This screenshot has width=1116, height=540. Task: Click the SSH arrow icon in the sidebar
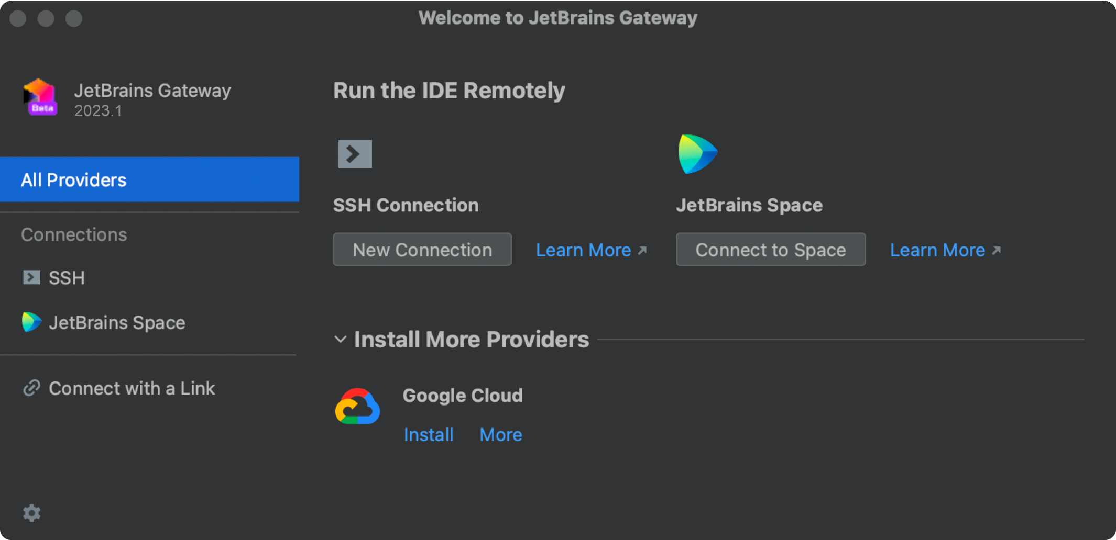coord(32,277)
